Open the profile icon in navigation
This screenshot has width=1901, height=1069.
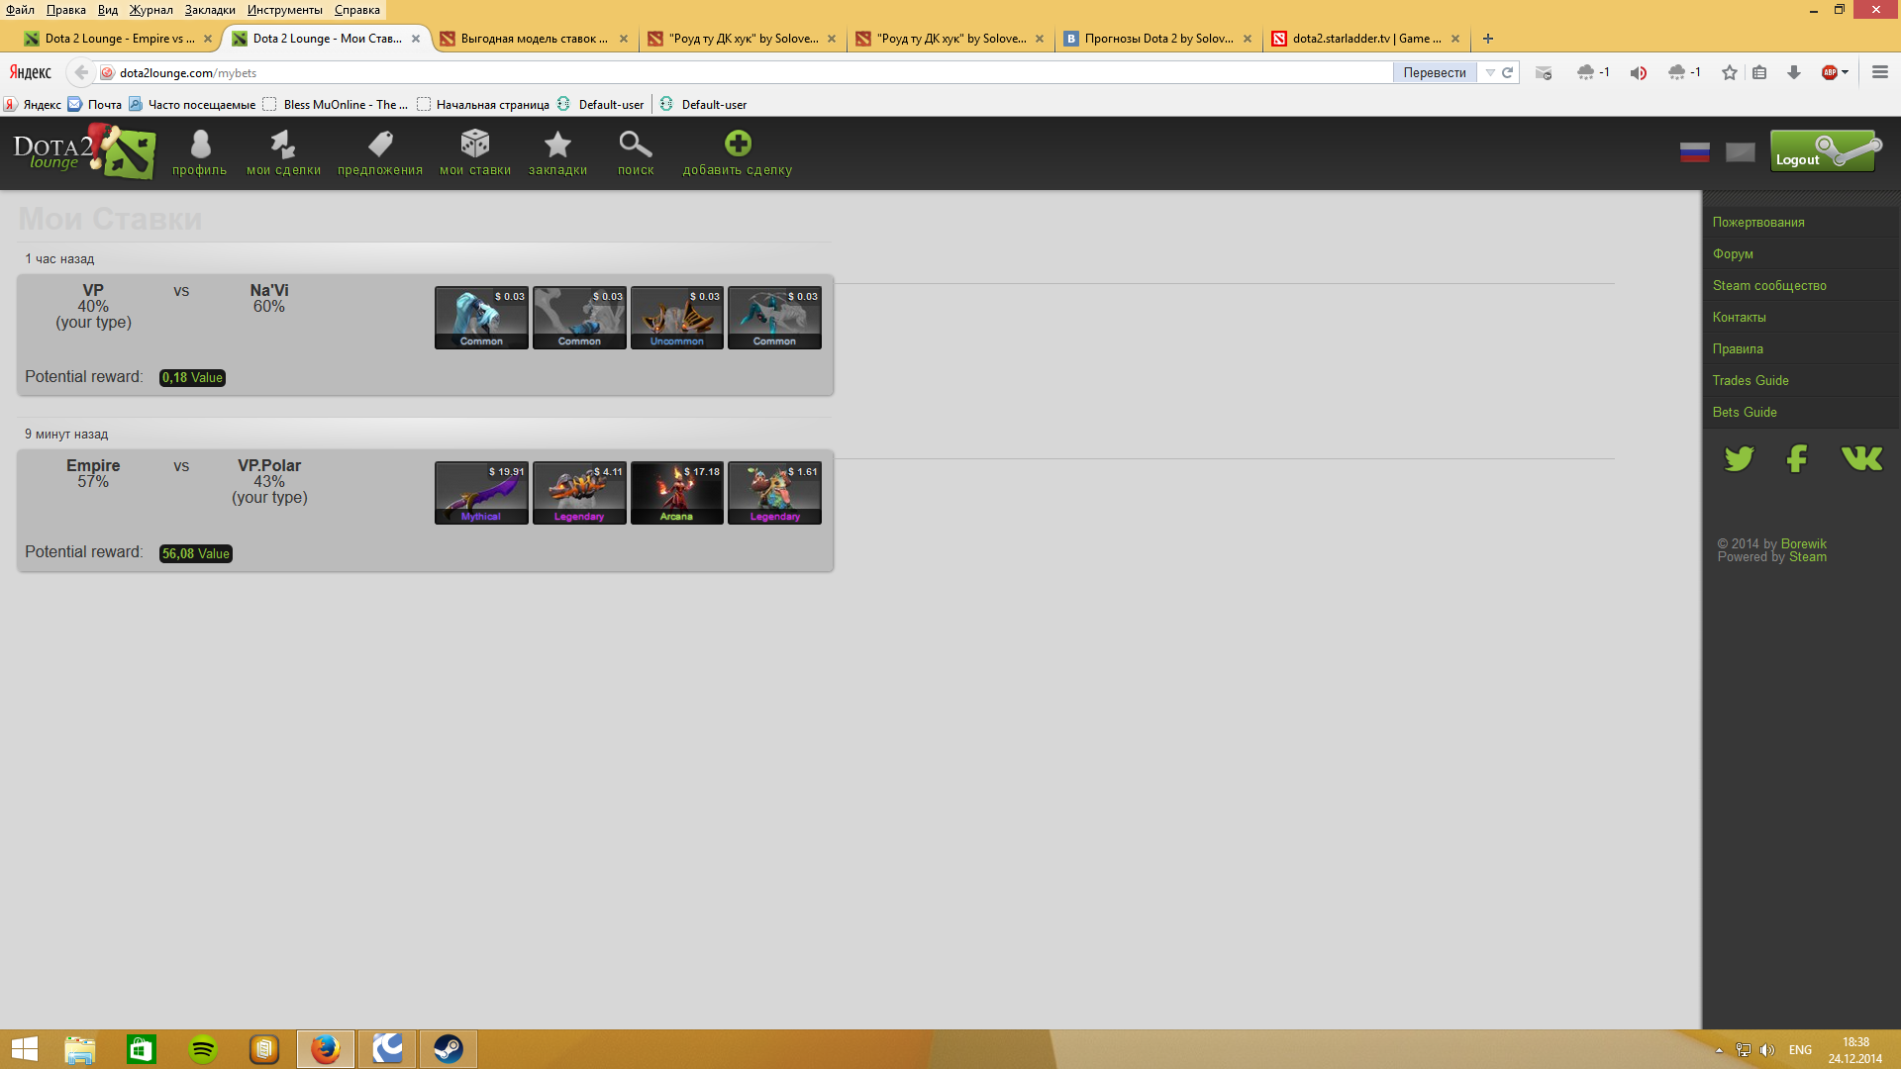(200, 152)
